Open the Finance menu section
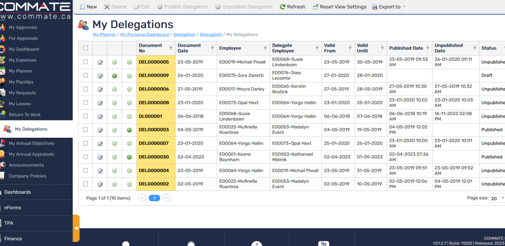Viewport: 505px width, 246px height. 13,239
